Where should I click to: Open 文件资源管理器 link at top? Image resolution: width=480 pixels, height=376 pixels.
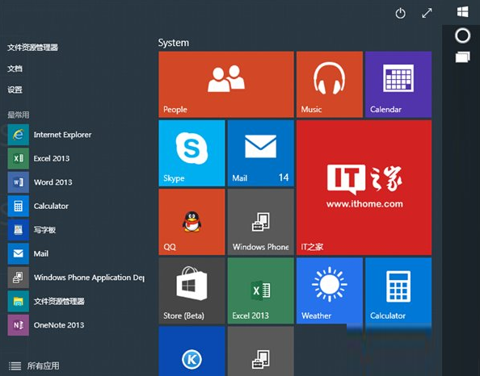33,48
